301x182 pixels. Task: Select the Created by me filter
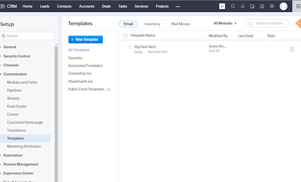(80, 74)
